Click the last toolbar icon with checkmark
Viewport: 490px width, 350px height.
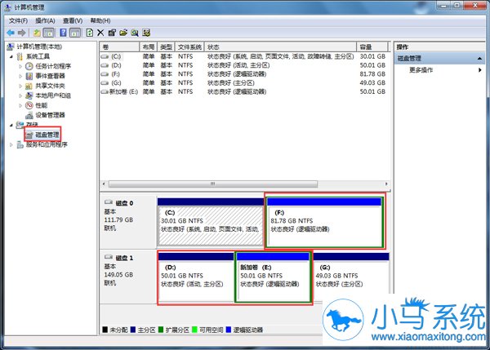tap(146, 33)
